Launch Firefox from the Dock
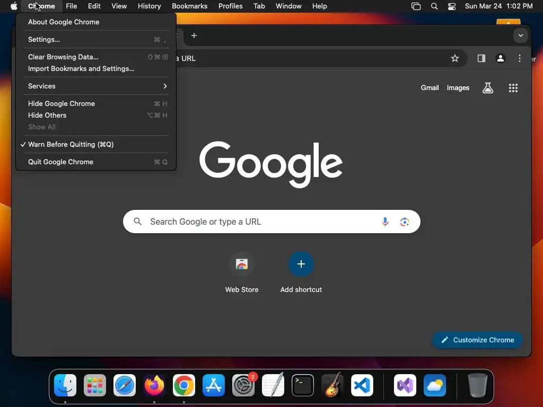 tap(154, 385)
